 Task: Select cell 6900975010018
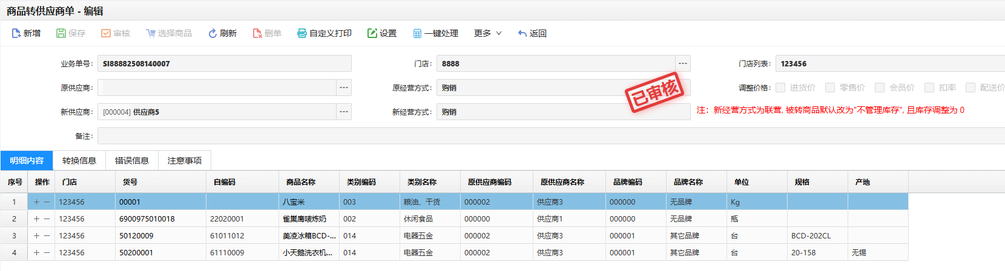click(x=160, y=219)
